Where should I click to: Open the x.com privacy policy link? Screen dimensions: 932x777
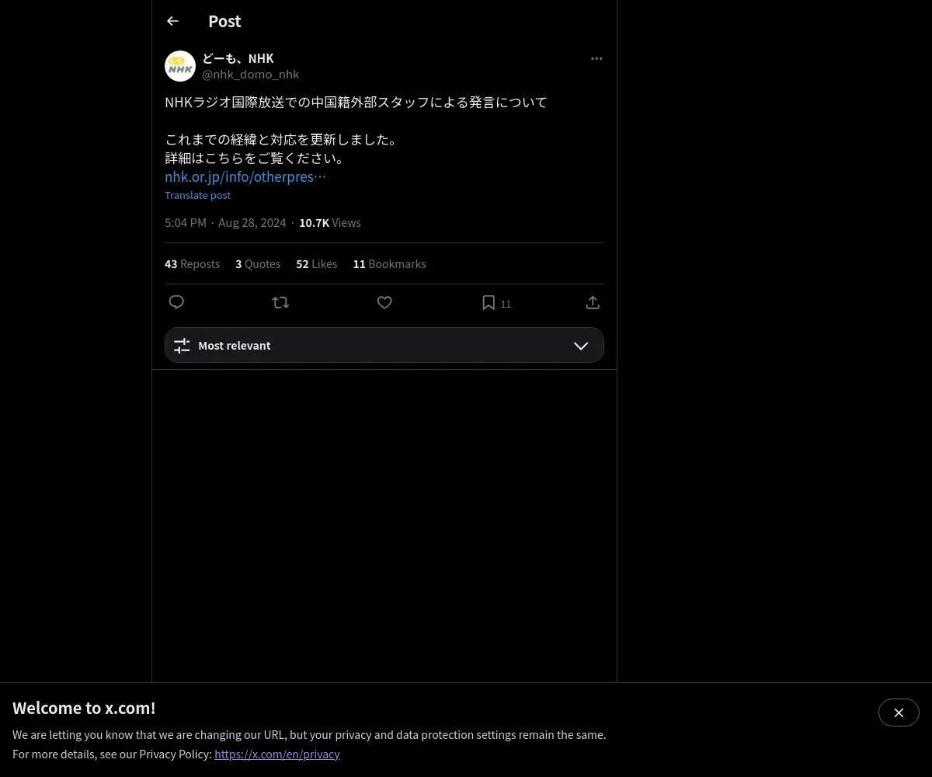pyautogui.click(x=277, y=754)
